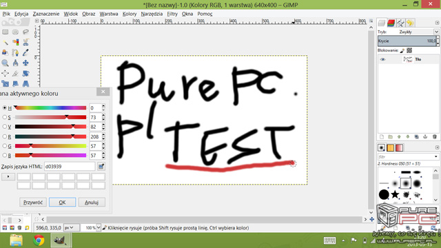
Task: Confirm the color with the OK button
Action: [62, 202]
